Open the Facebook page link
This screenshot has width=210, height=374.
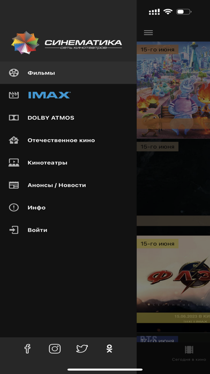[x=27, y=349]
